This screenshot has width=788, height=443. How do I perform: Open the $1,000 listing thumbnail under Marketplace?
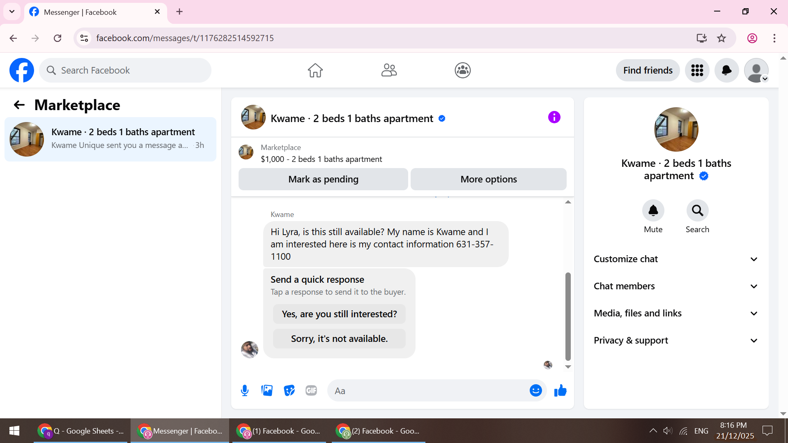pos(246,152)
